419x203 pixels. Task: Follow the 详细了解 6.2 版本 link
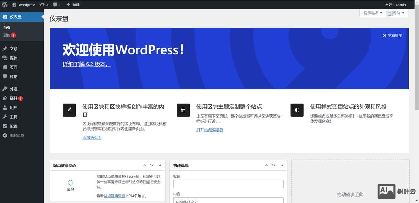tap(87, 64)
